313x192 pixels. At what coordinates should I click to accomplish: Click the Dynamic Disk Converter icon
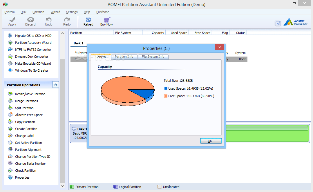coord(10,57)
